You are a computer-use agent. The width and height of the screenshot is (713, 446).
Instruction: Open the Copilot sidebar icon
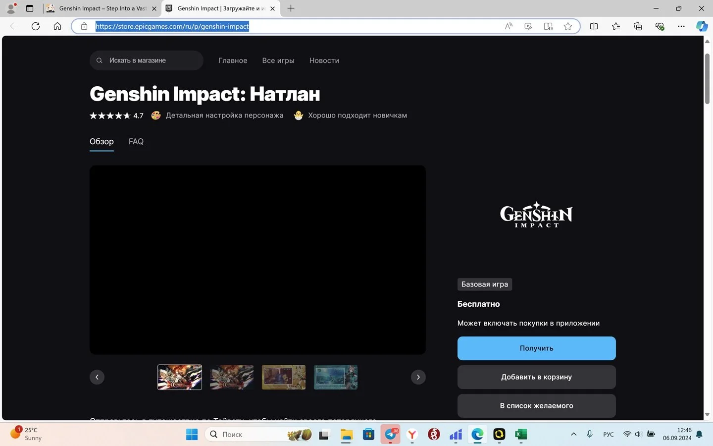[702, 26]
